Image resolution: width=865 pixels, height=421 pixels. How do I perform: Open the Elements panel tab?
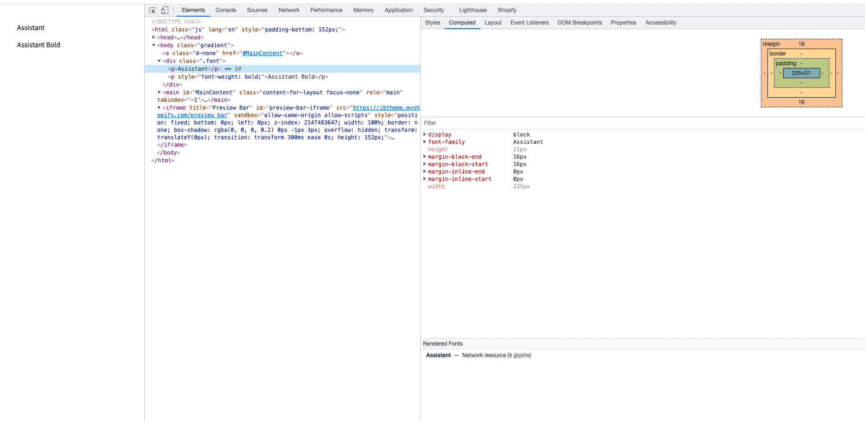pyautogui.click(x=193, y=10)
